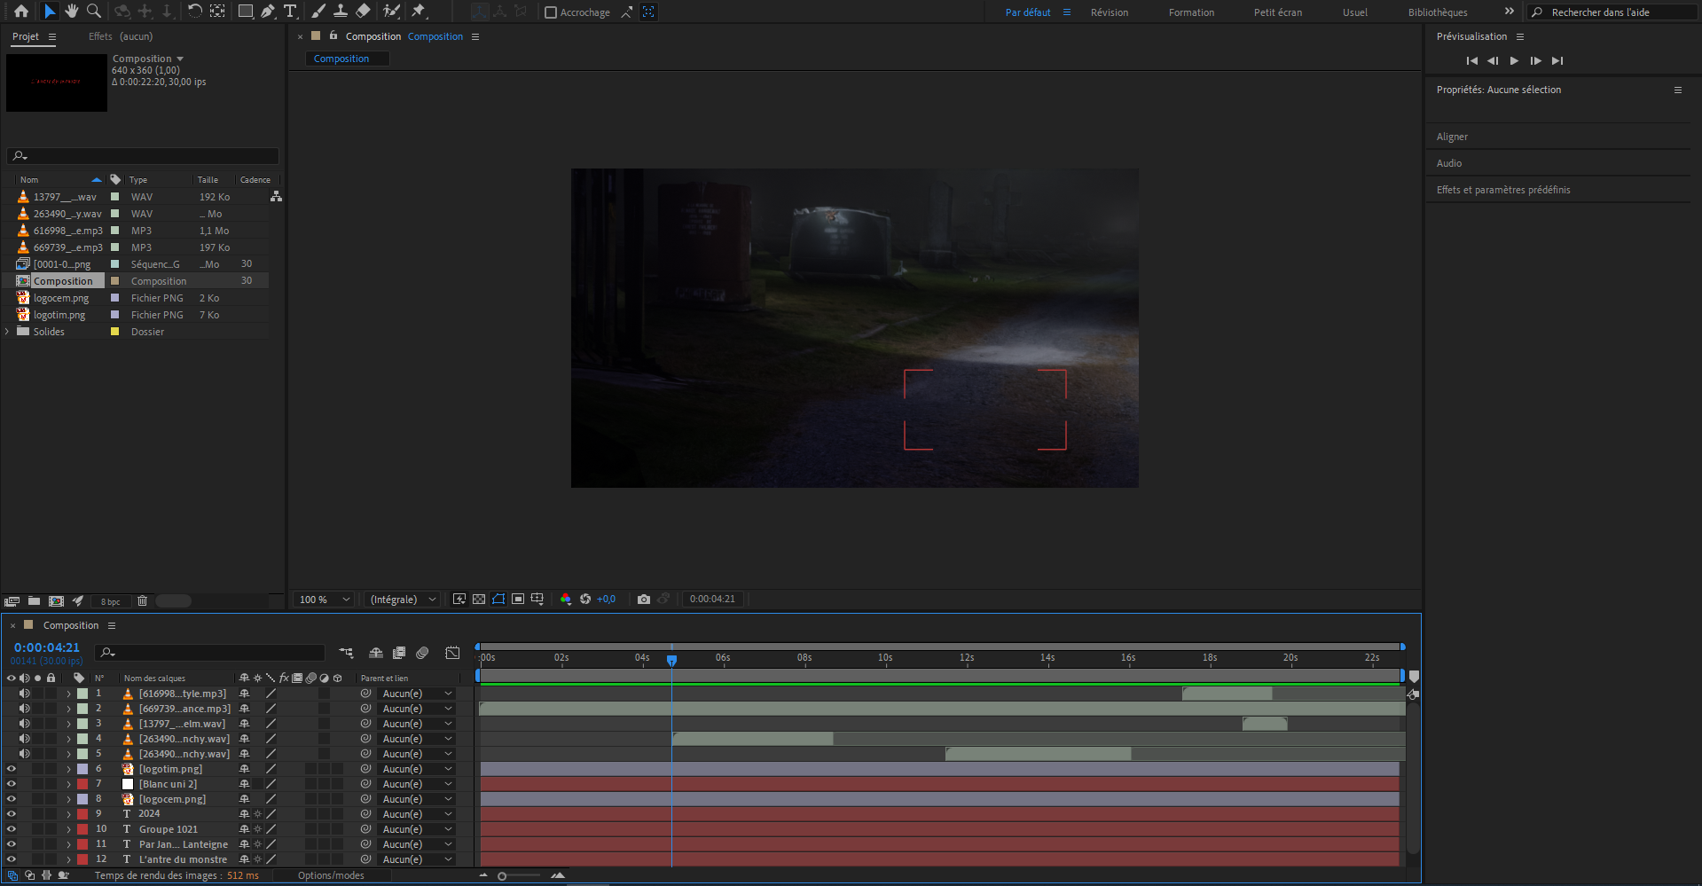Open the Effets (aucun) panel tab
The height and width of the screenshot is (886, 1702).
tap(121, 36)
